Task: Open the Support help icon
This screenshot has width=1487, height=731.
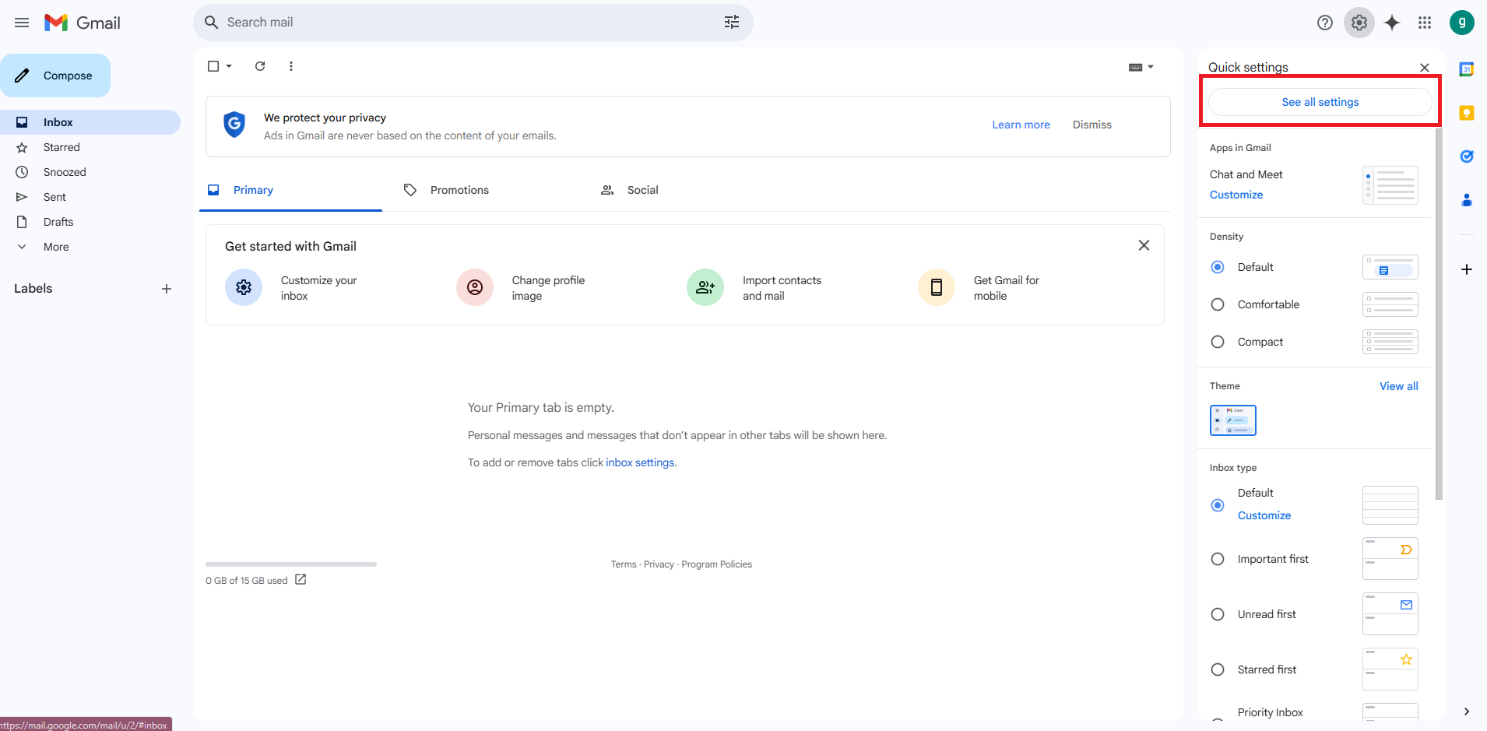Action: pos(1325,23)
